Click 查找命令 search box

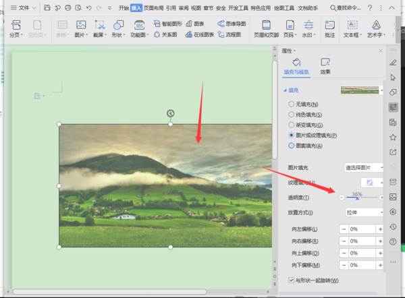click(x=346, y=8)
